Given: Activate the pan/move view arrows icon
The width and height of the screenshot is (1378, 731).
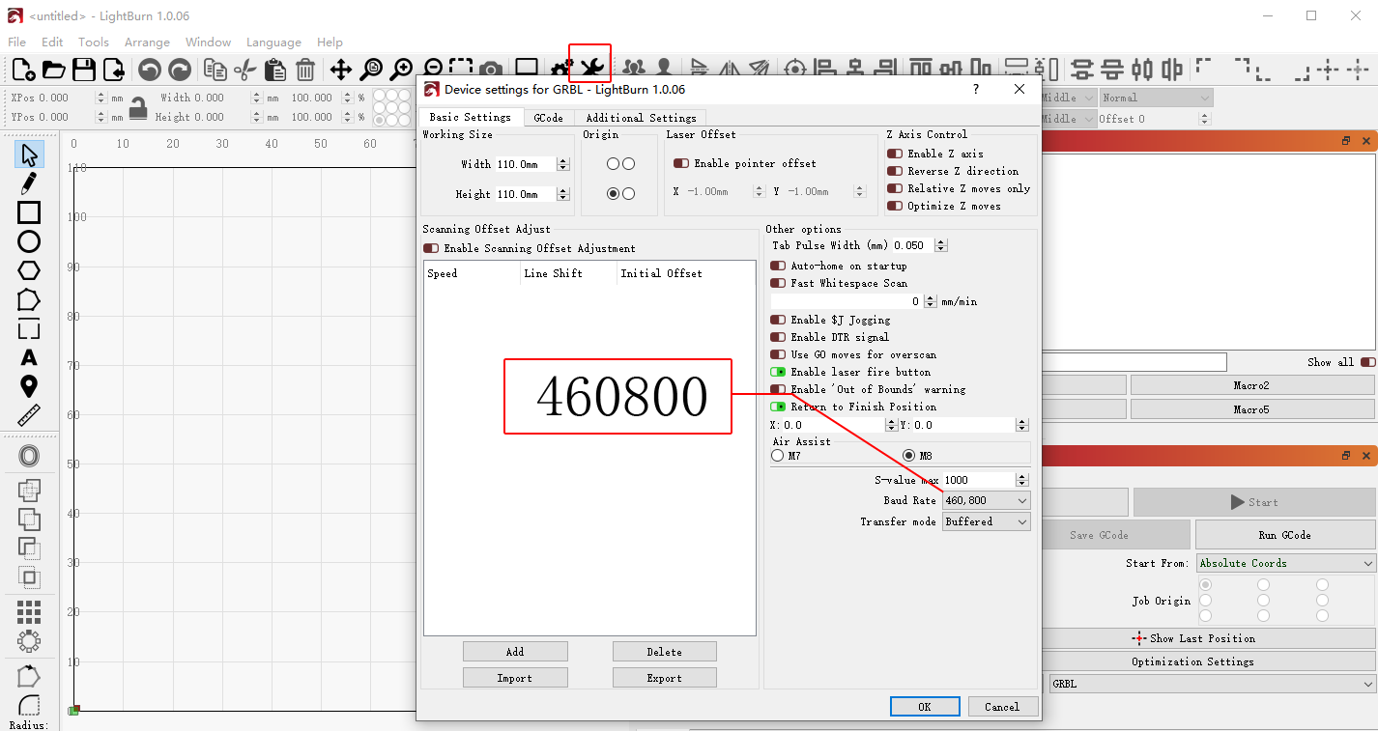Looking at the screenshot, I should coord(340,70).
